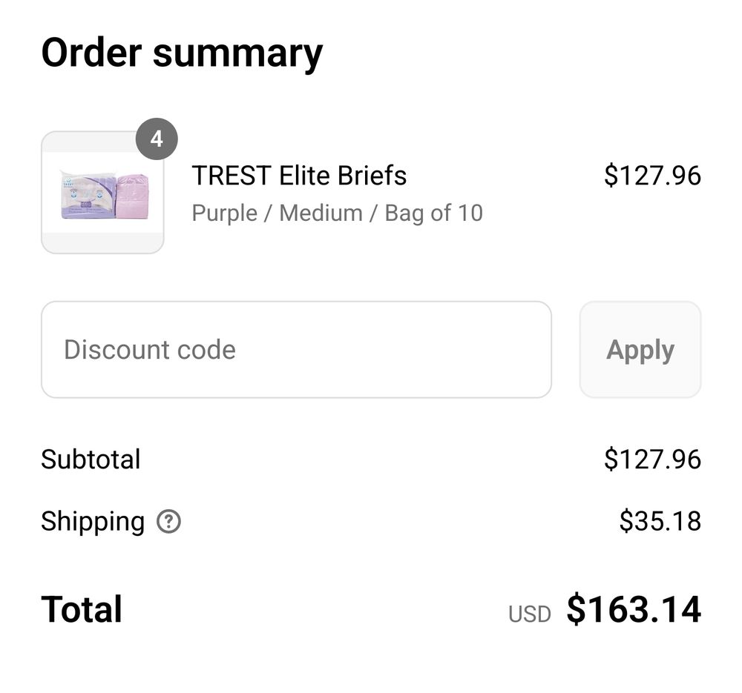Click the bold Total label
Viewport: 742px width, 693px height.
click(82, 609)
